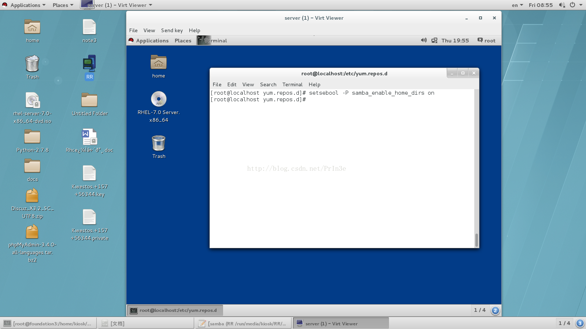Click Fri 08:55 clock on host bar
Image resolution: width=586 pixels, height=329 pixels.
(541, 5)
